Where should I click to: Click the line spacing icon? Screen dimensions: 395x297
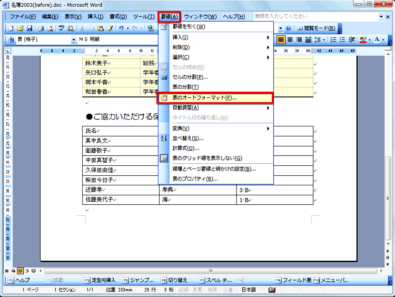(x=318, y=40)
